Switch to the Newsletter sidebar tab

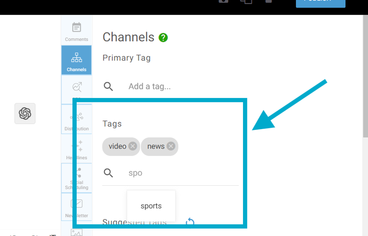77,207
